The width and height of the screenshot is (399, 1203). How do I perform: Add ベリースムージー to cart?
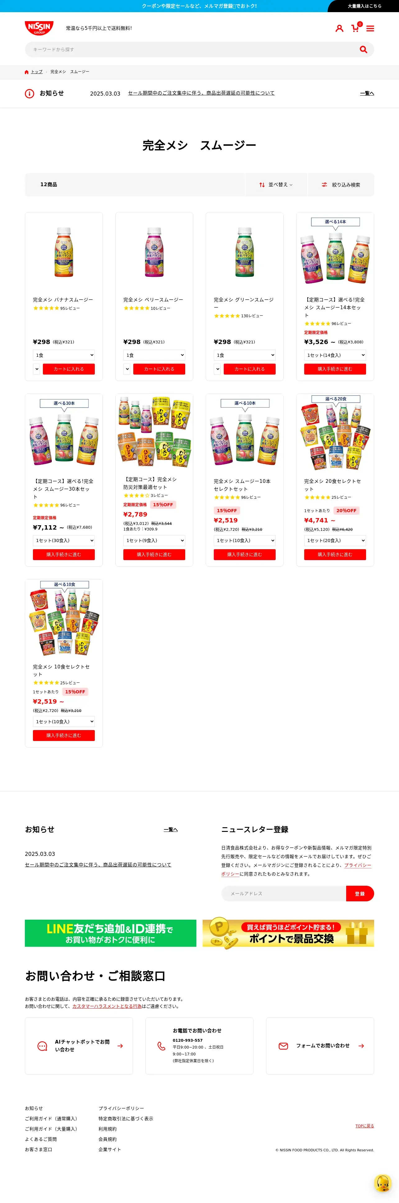(x=159, y=369)
